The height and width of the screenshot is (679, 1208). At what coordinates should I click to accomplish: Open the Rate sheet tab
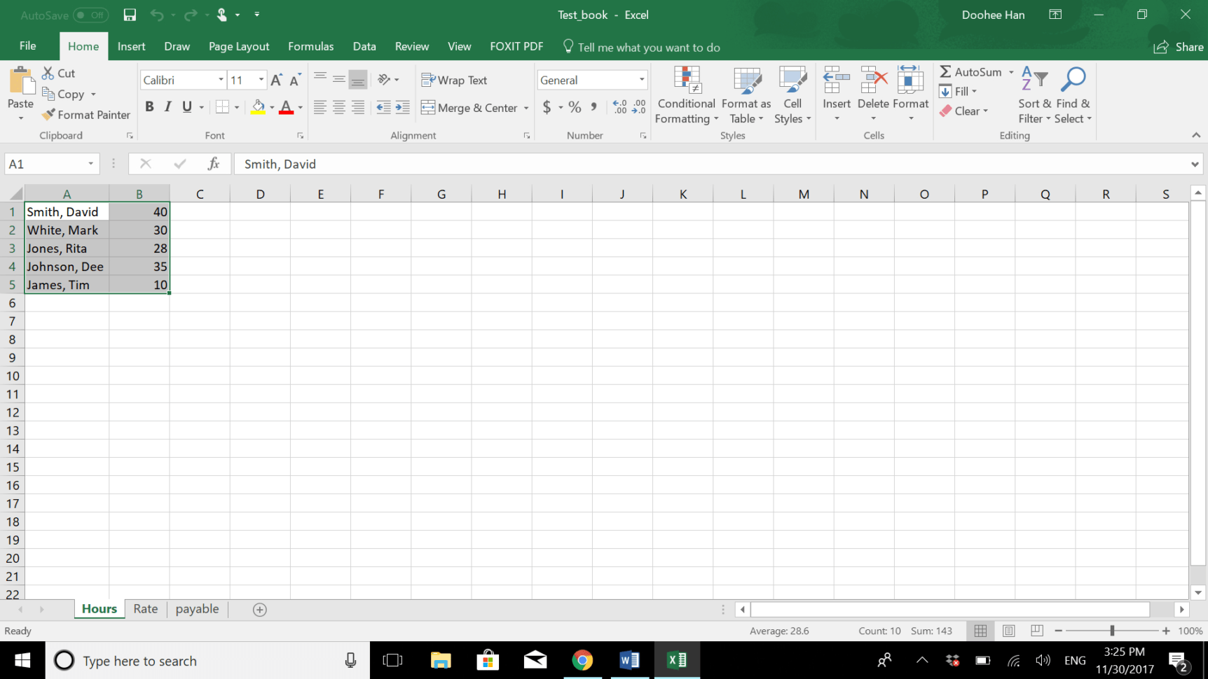pyautogui.click(x=145, y=608)
